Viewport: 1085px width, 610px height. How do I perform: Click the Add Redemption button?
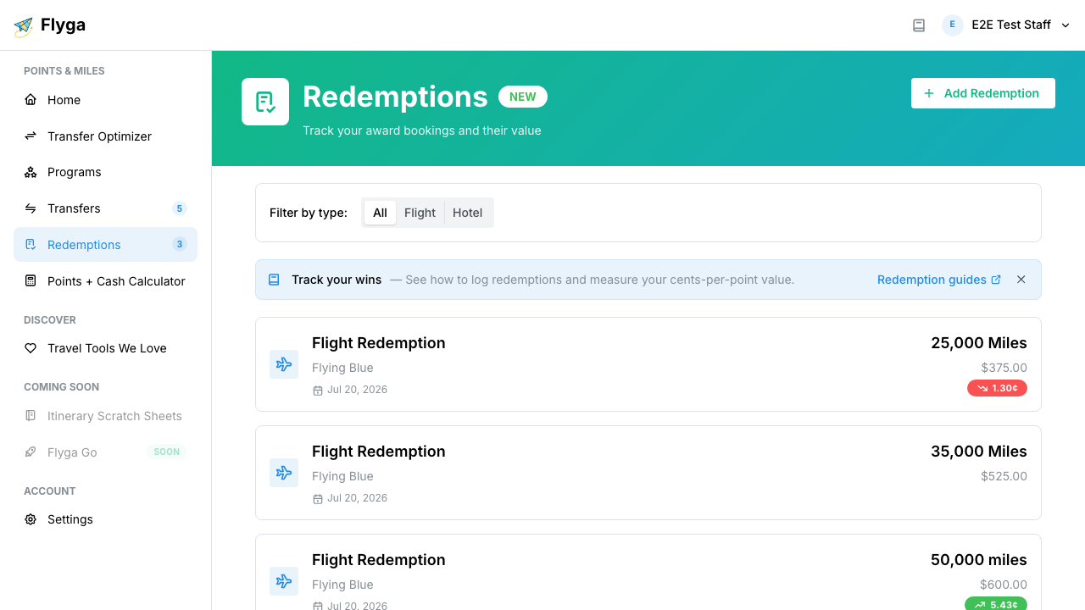pos(983,93)
